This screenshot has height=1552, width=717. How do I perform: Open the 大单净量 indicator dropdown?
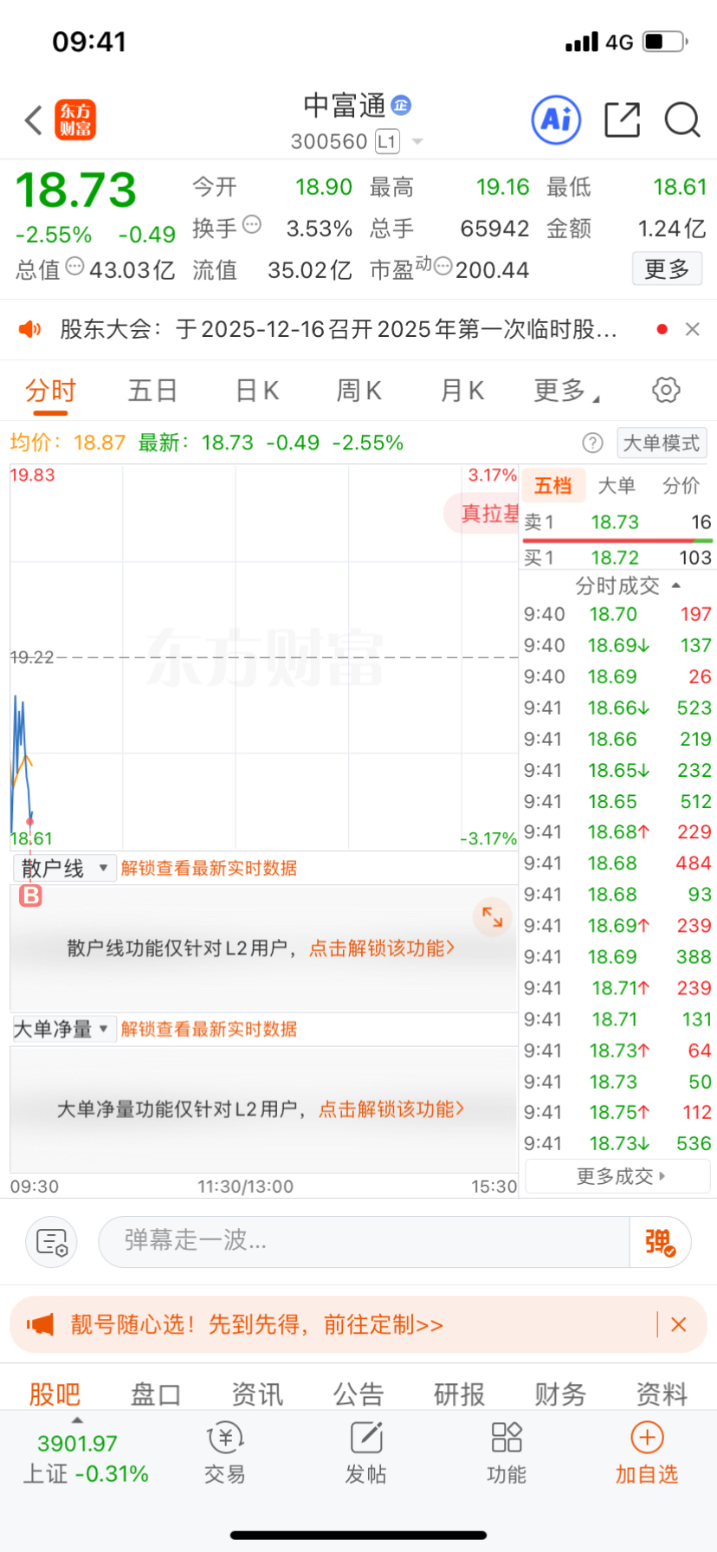[x=64, y=1029]
